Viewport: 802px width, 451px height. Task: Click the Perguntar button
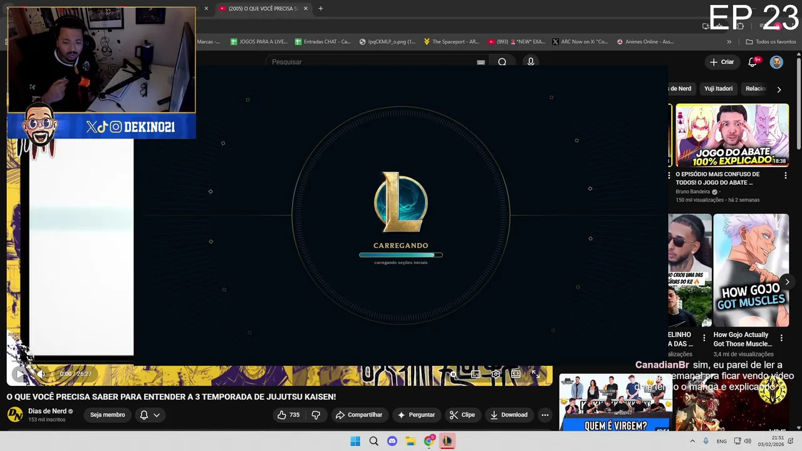pos(416,415)
